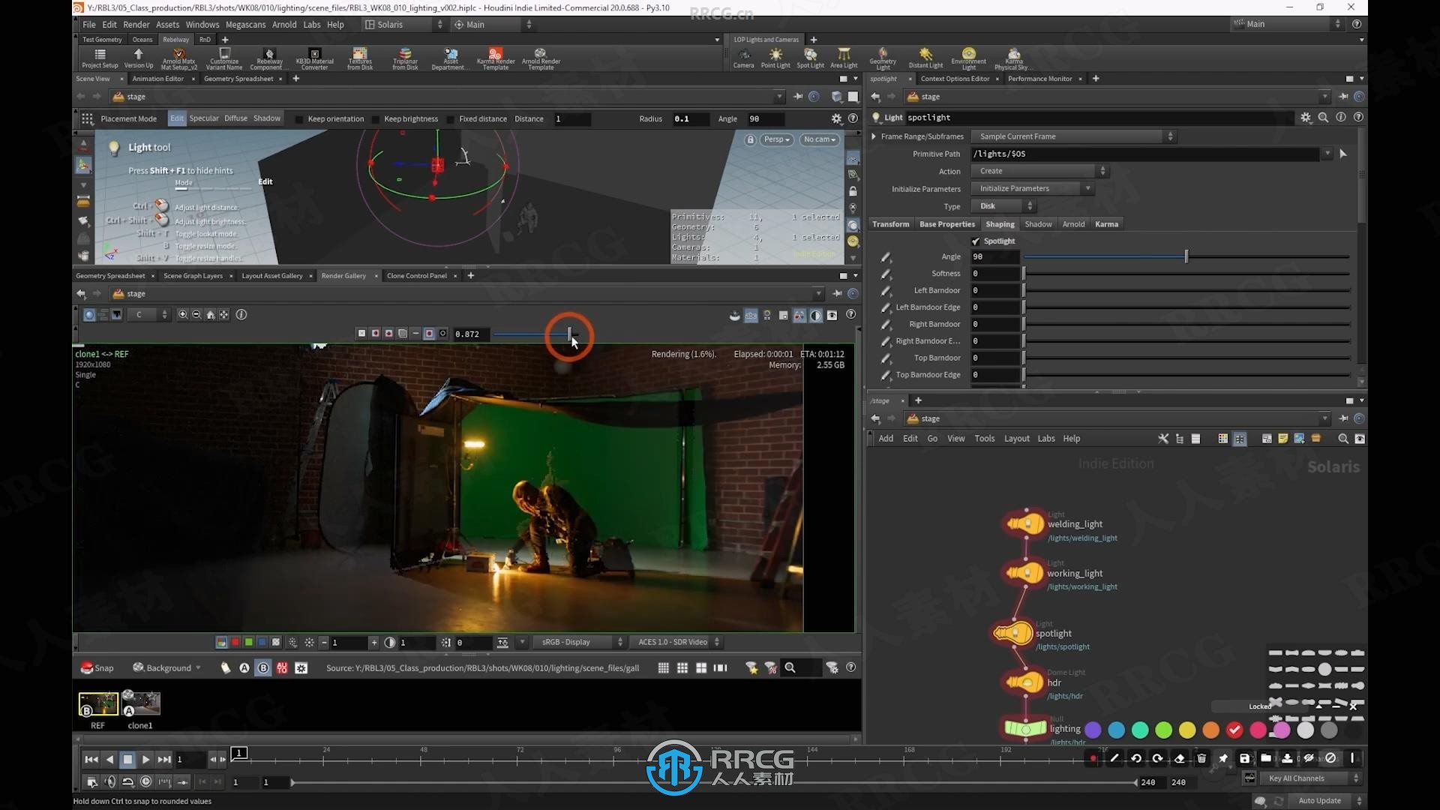Image resolution: width=1440 pixels, height=810 pixels.
Task: Add a Geometry Light from shelf
Action: (x=883, y=58)
